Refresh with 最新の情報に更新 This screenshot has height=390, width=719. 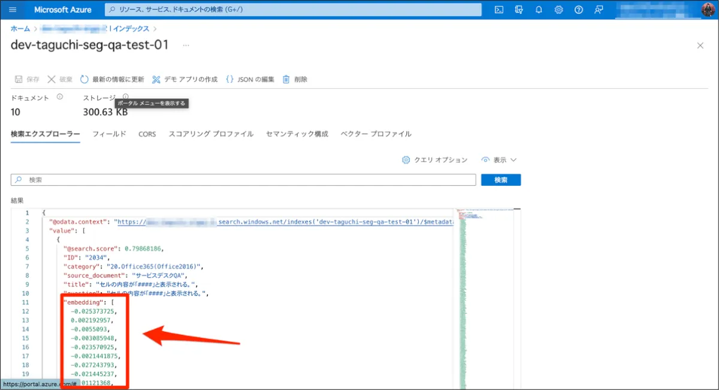click(x=112, y=79)
